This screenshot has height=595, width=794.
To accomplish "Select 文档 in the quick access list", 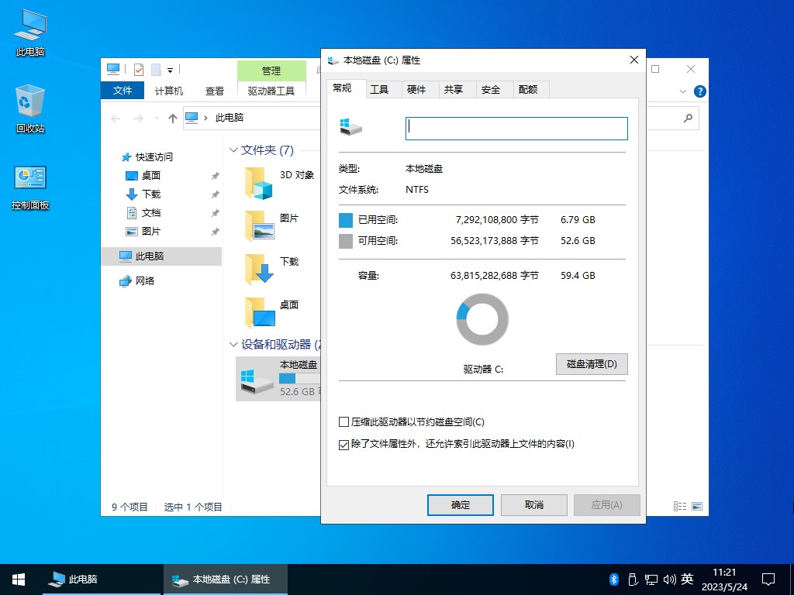I will tap(151, 213).
